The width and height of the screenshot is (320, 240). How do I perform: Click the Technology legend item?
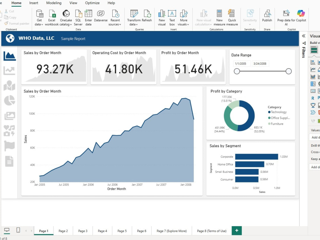coord(277,112)
